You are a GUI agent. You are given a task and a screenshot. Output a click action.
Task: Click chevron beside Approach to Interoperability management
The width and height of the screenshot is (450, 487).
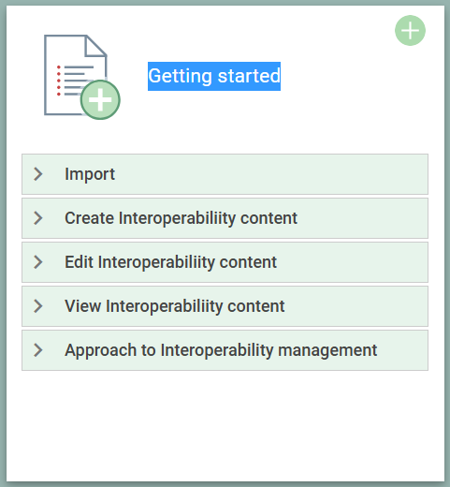38,350
